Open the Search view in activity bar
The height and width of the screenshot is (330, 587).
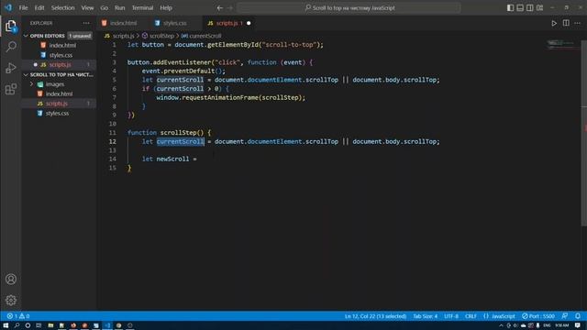[x=11, y=47]
